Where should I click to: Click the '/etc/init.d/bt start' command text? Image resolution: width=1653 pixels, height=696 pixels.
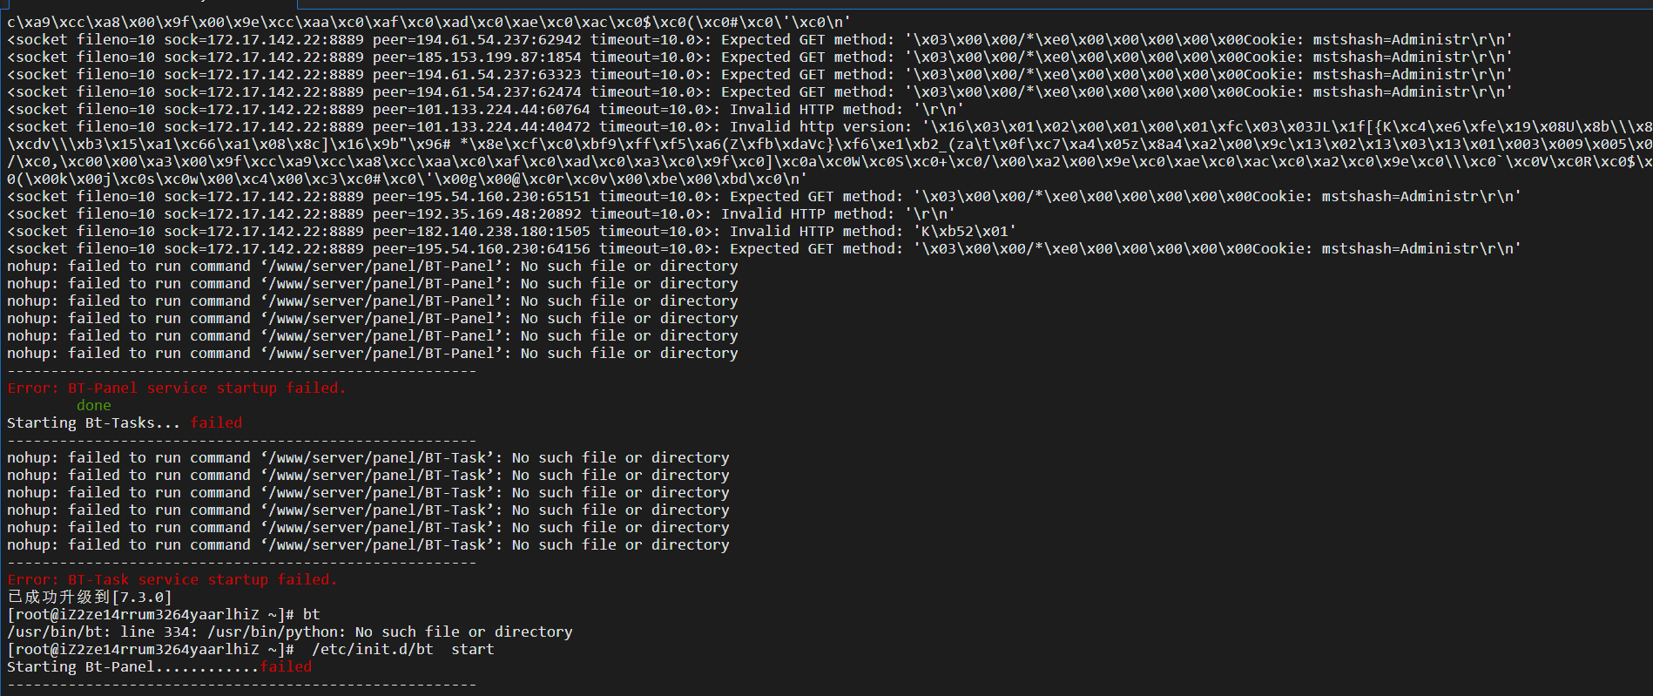pos(403,649)
